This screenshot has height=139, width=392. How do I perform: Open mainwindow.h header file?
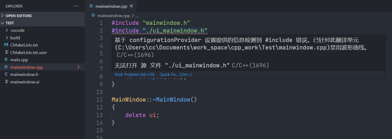[42, 74]
